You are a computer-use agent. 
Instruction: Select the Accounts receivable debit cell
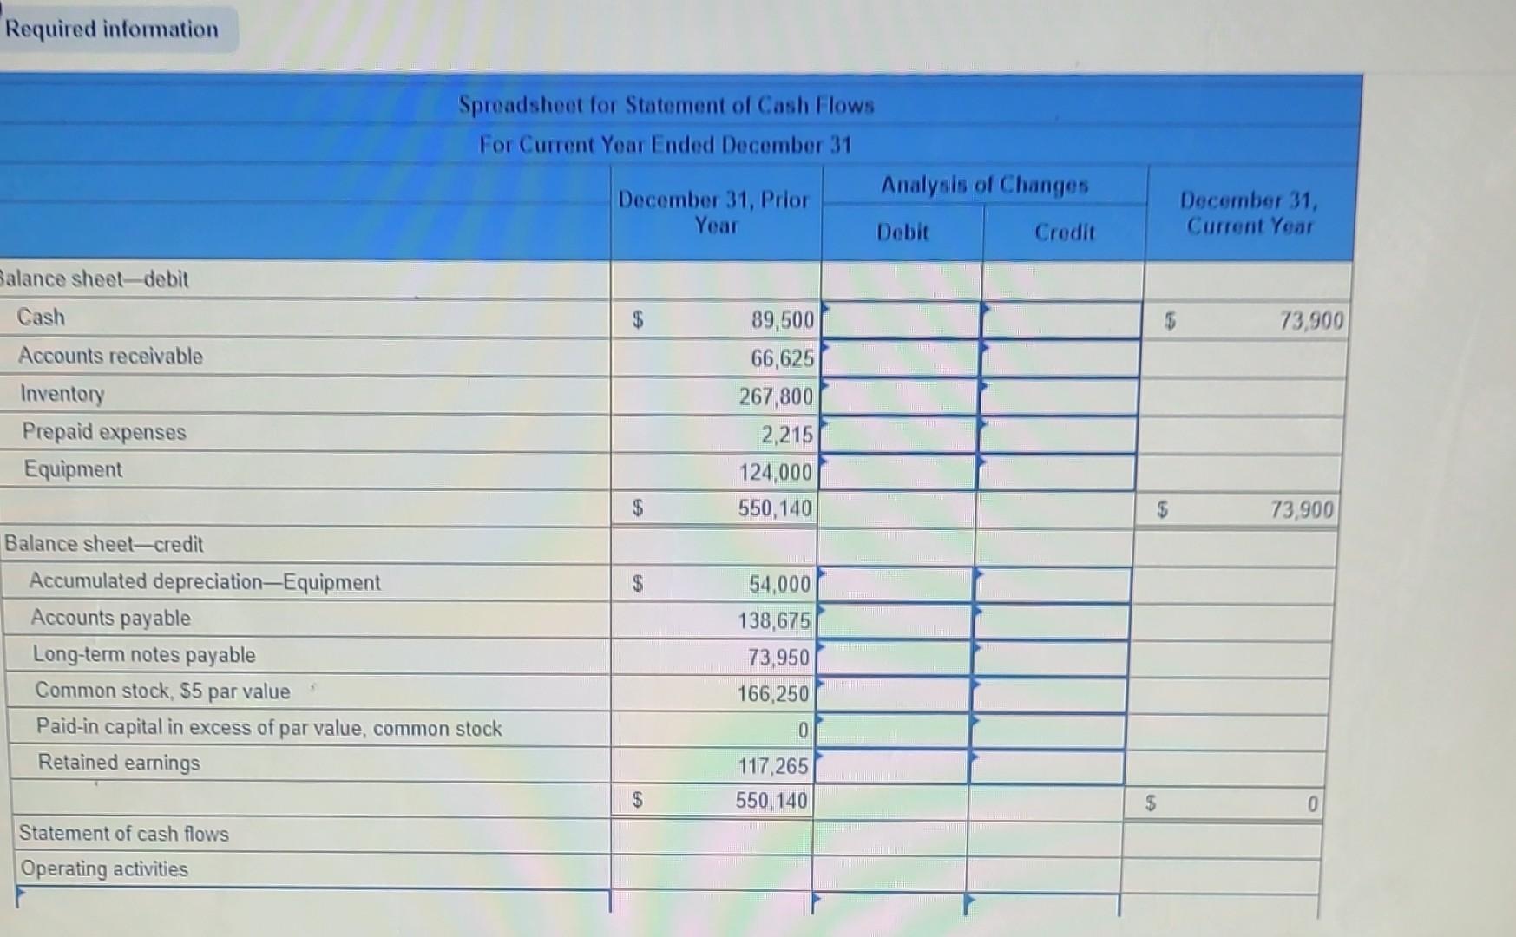pyautogui.click(x=900, y=358)
